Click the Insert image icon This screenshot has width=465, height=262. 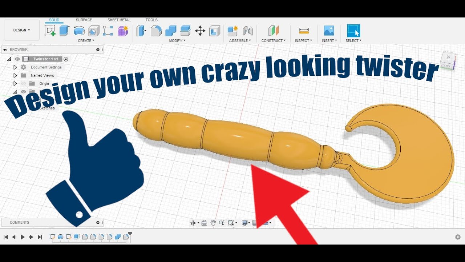click(x=329, y=31)
